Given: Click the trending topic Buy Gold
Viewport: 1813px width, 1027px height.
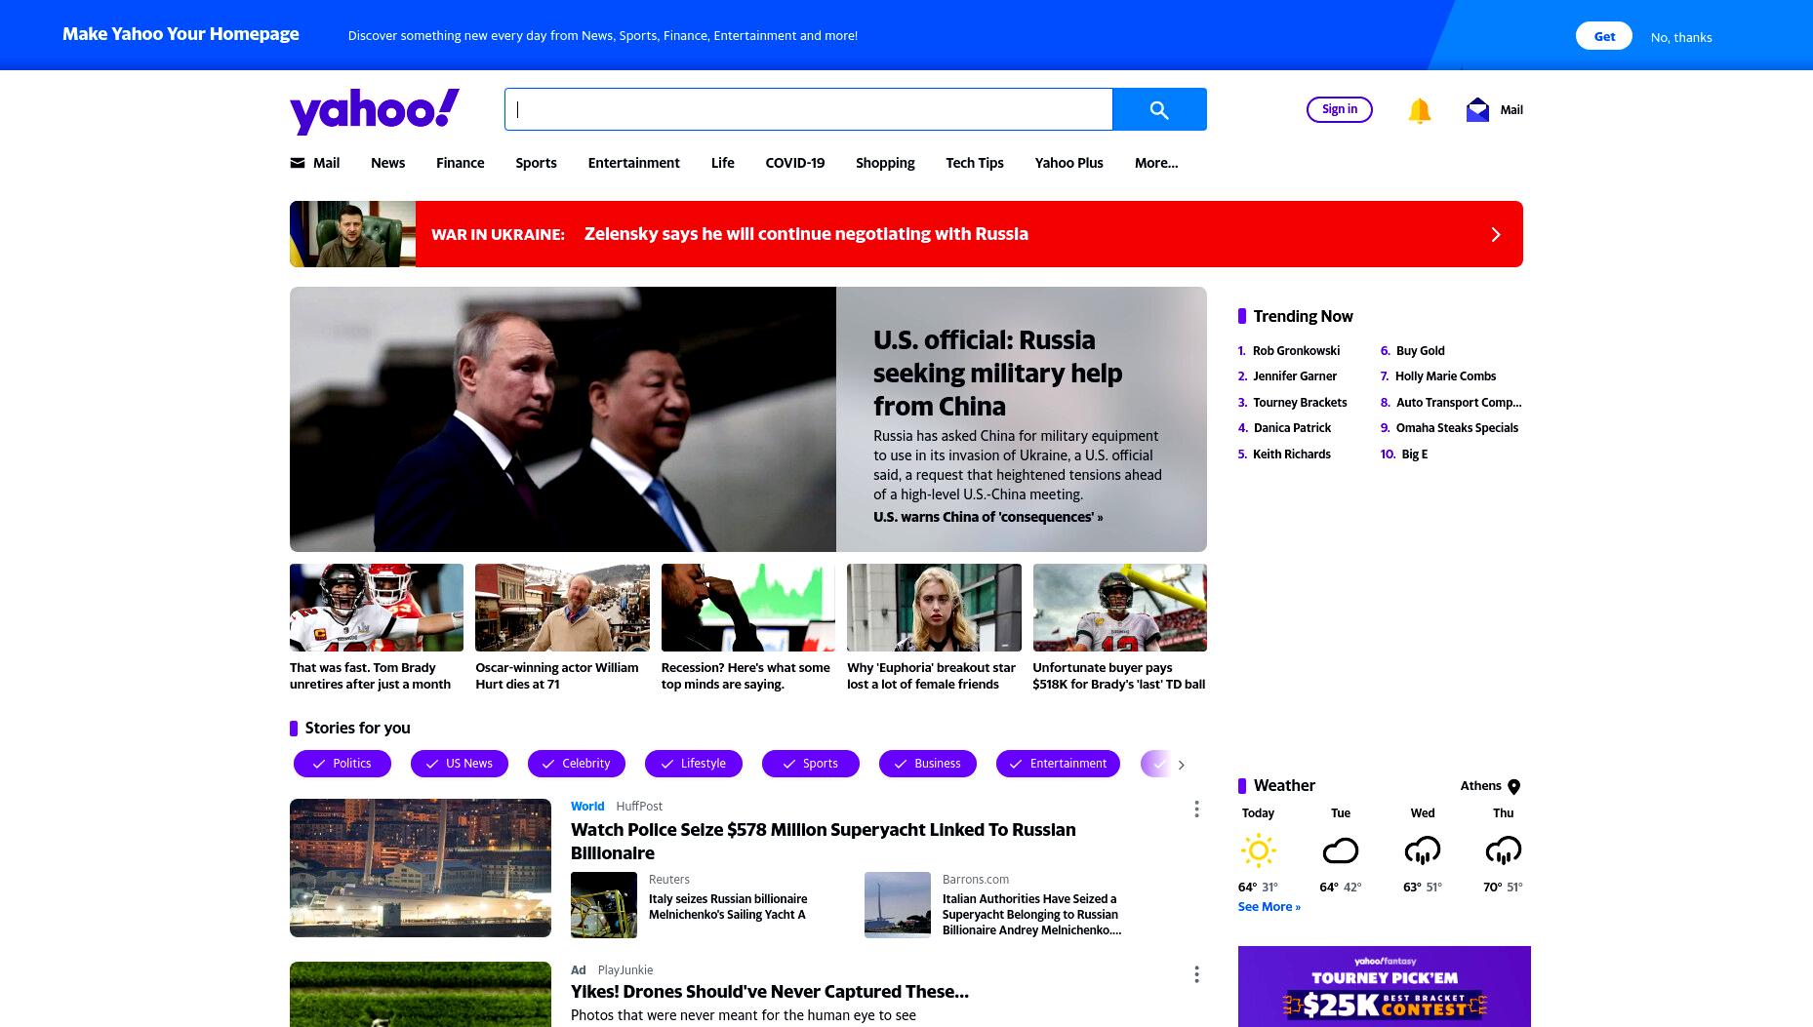Looking at the screenshot, I should (x=1420, y=351).
